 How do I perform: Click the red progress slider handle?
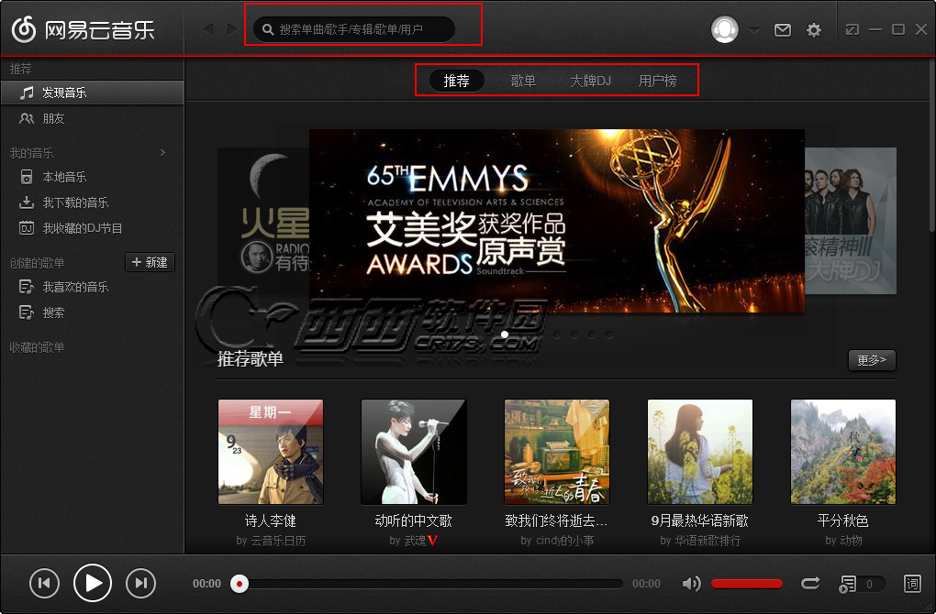click(x=240, y=584)
